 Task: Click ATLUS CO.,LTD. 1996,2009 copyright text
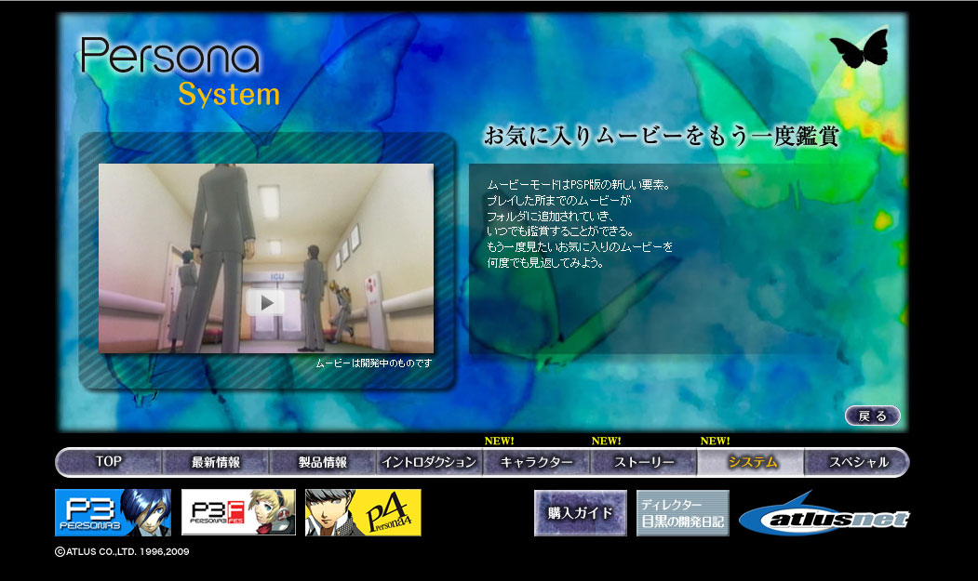[x=122, y=551]
